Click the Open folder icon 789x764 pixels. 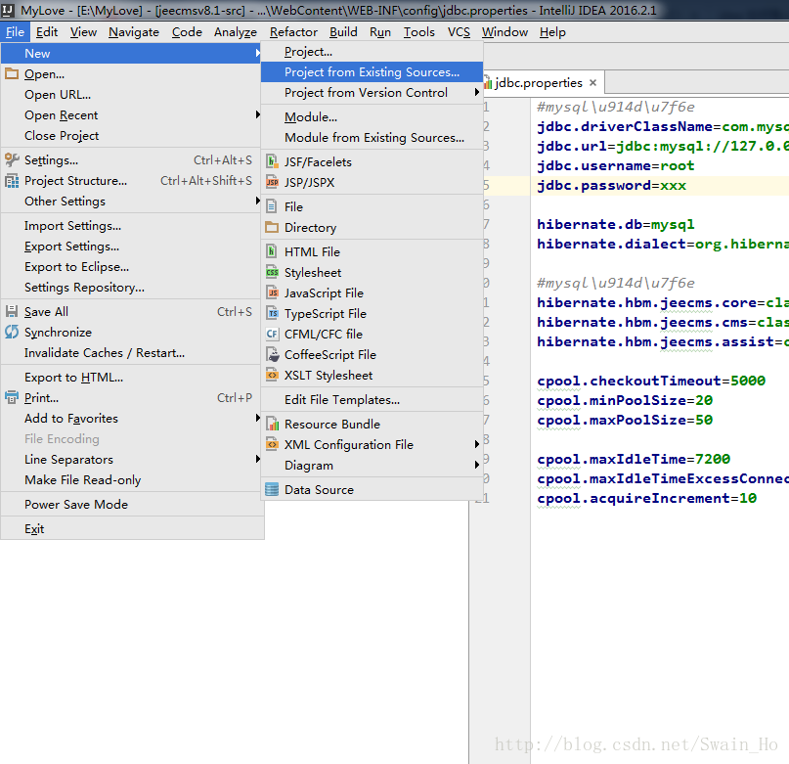point(12,74)
